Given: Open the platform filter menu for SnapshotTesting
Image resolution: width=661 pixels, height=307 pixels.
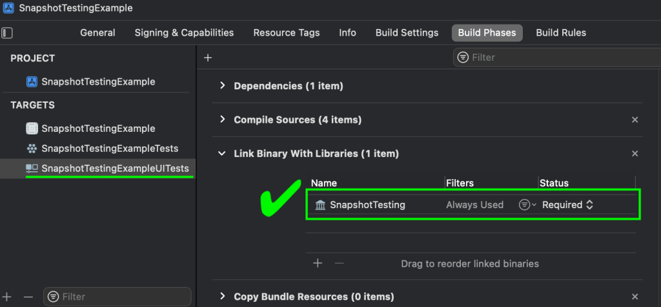Looking at the screenshot, I should (527, 205).
